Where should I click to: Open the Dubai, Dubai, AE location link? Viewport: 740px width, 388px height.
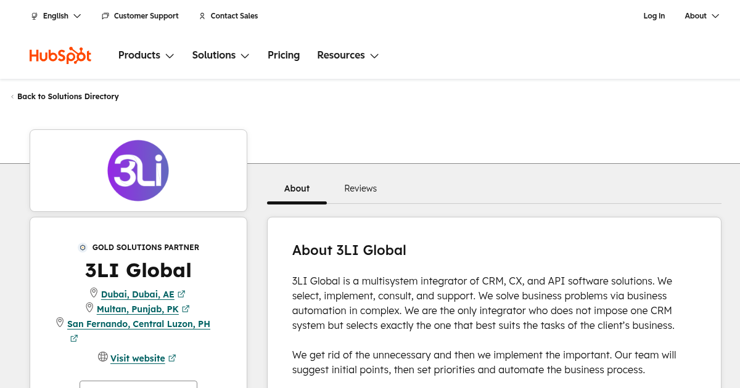tap(138, 294)
